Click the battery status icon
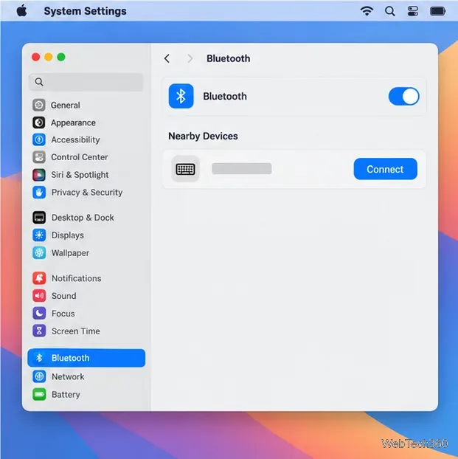Viewport: 458px width, 459px height. (437, 11)
